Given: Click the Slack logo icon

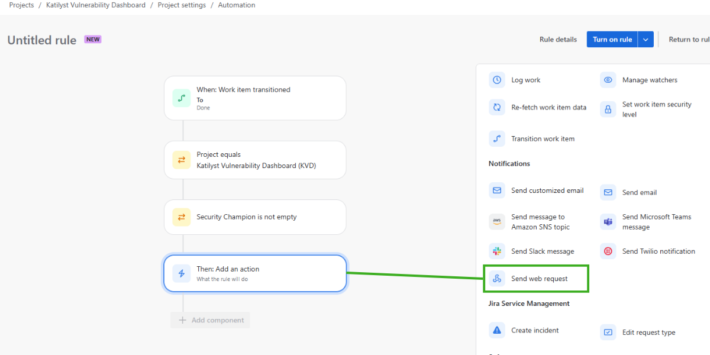Looking at the screenshot, I should click(497, 251).
